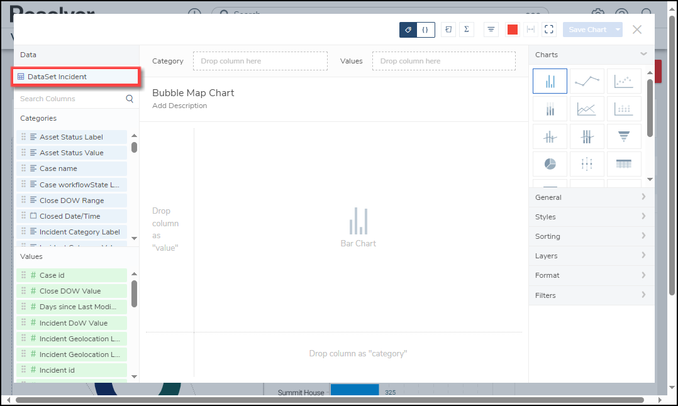This screenshot has width=678, height=406.
Task: Open the red color swatch picker
Action: [x=513, y=30]
